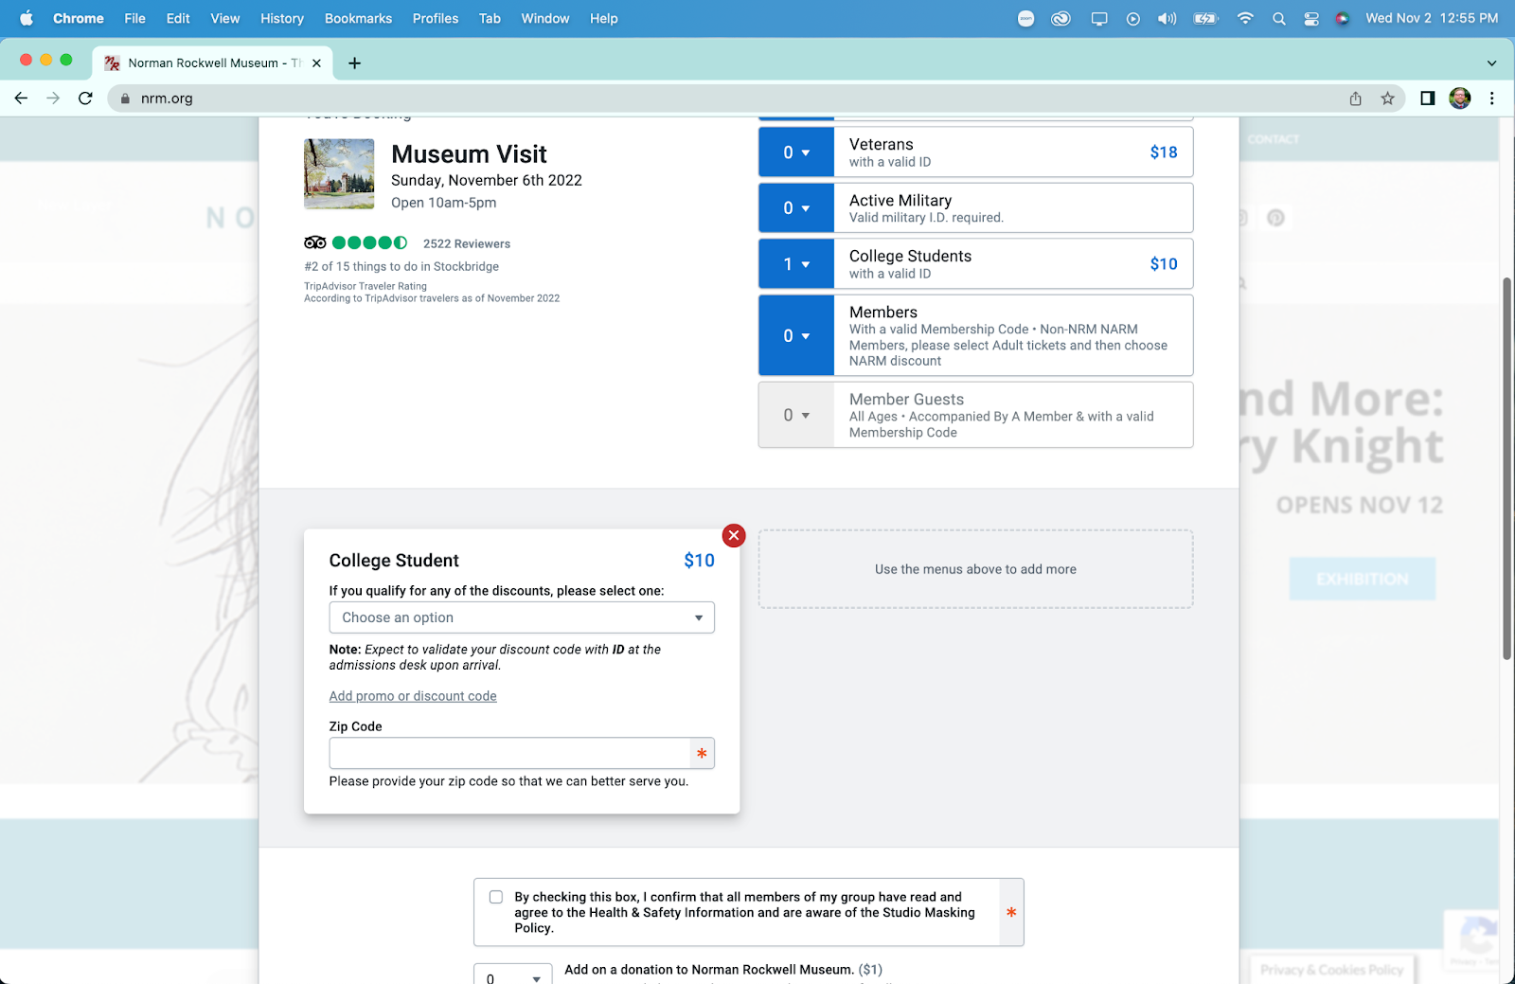Open the Help menu

pos(604,18)
